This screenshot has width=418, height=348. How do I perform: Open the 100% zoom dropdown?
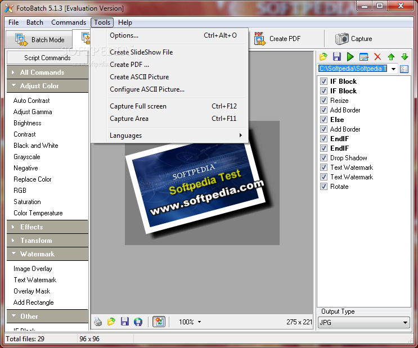199,322
